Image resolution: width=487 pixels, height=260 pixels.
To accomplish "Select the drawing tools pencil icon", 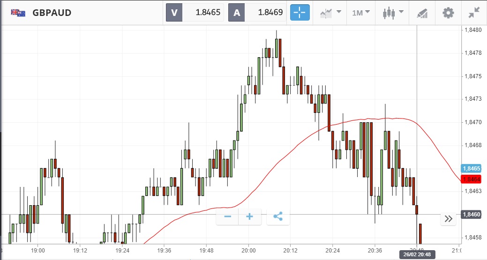I will point(422,13).
